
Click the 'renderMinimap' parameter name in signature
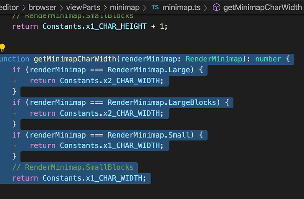149,59
